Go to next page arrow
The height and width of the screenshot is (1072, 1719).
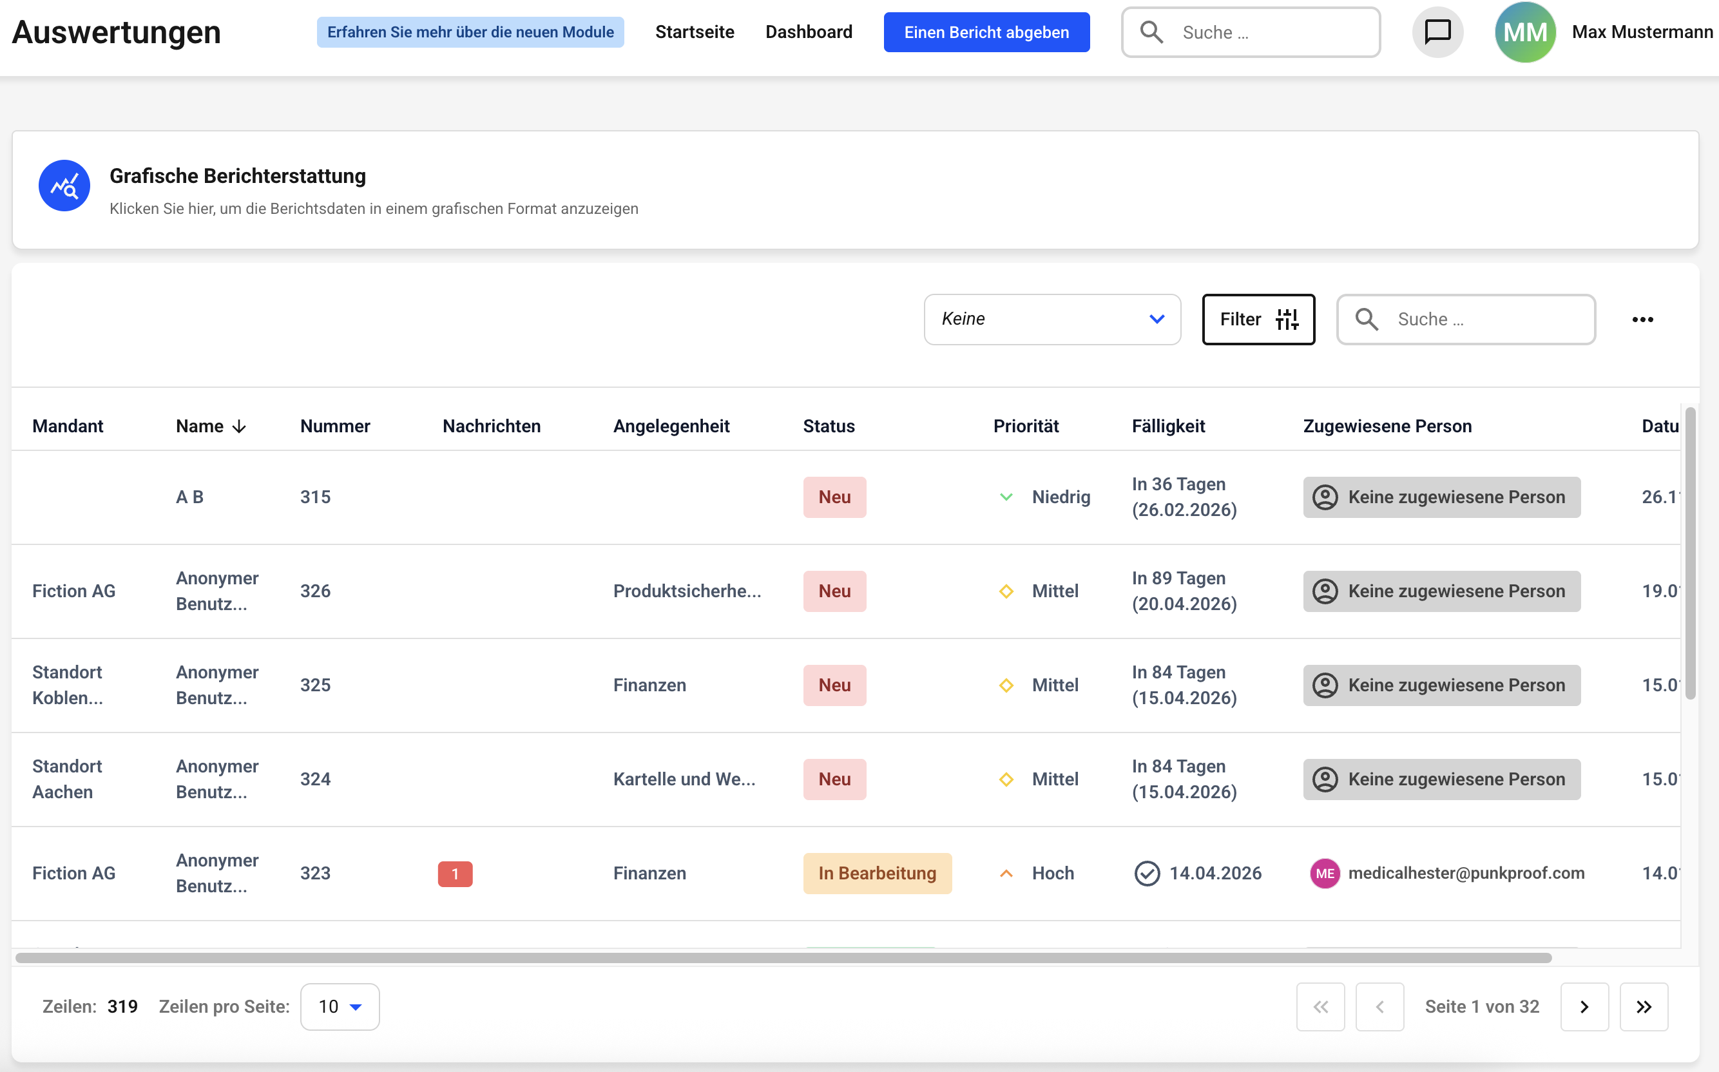pos(1584,1006)
